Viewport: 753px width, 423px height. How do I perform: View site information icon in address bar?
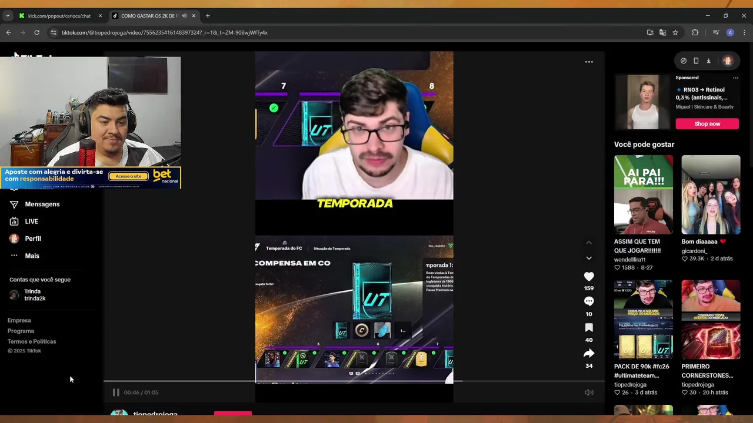coord(54,32)
